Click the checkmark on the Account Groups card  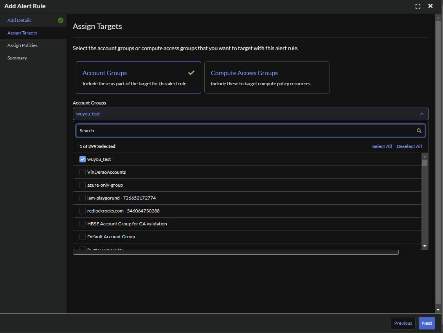click(191, 72)
